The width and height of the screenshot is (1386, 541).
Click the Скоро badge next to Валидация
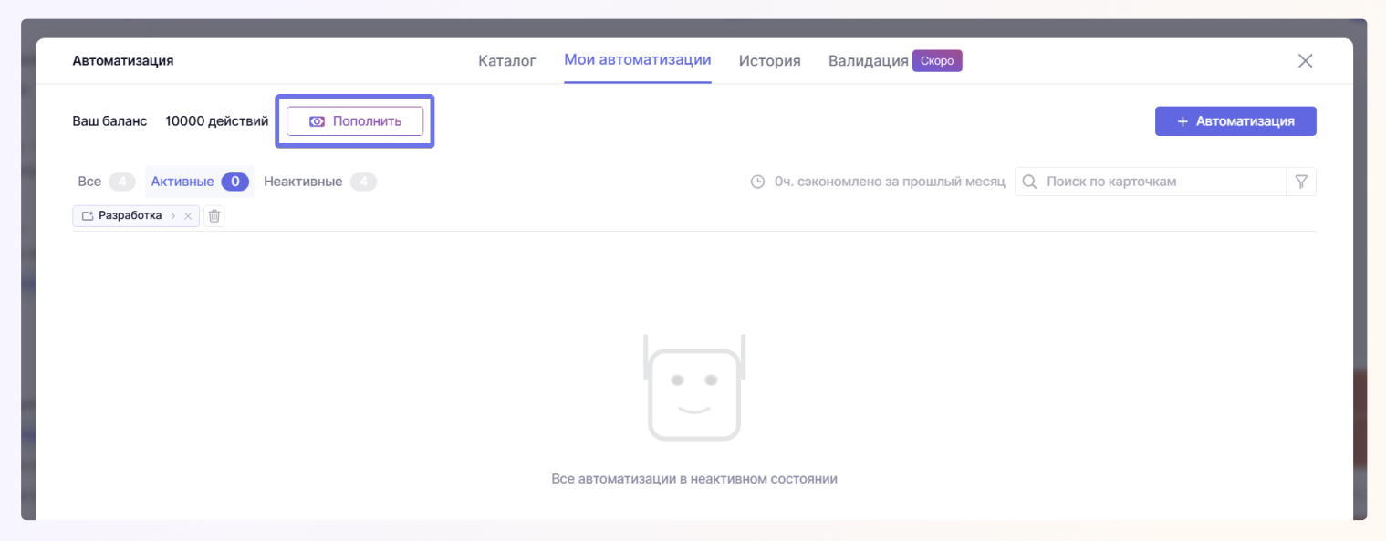937,61
